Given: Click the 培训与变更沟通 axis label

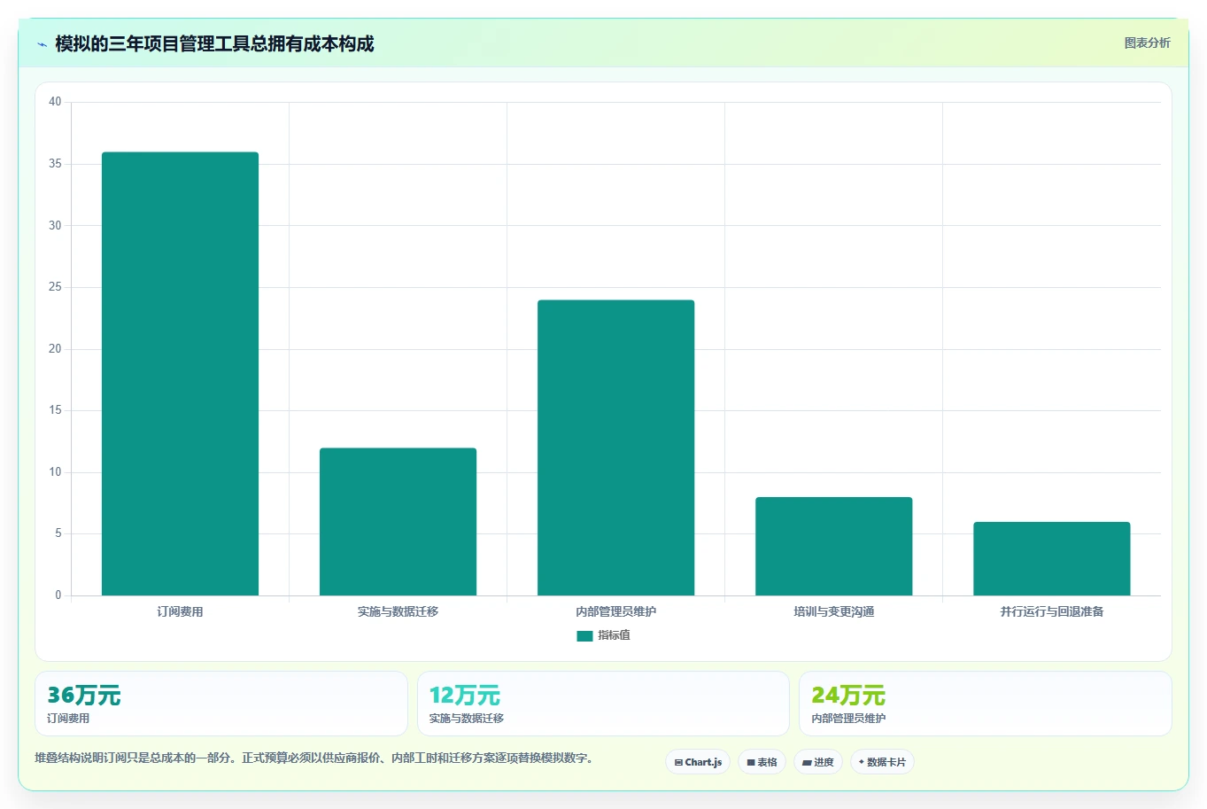Looking at the screenshot, I should (833, 611).
